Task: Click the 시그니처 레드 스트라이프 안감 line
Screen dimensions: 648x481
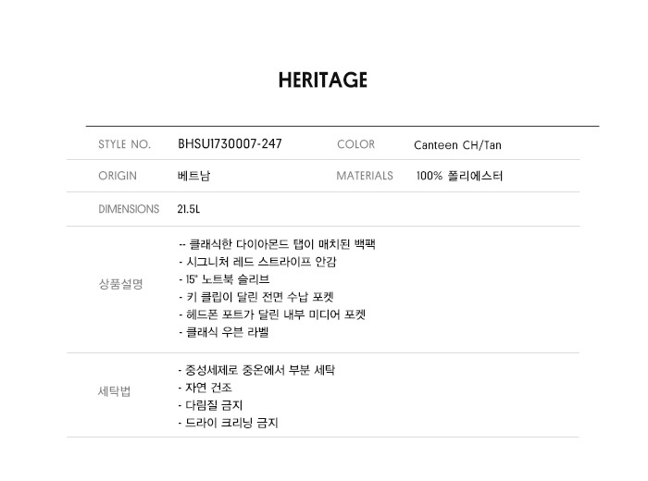Action: (257, 263)
